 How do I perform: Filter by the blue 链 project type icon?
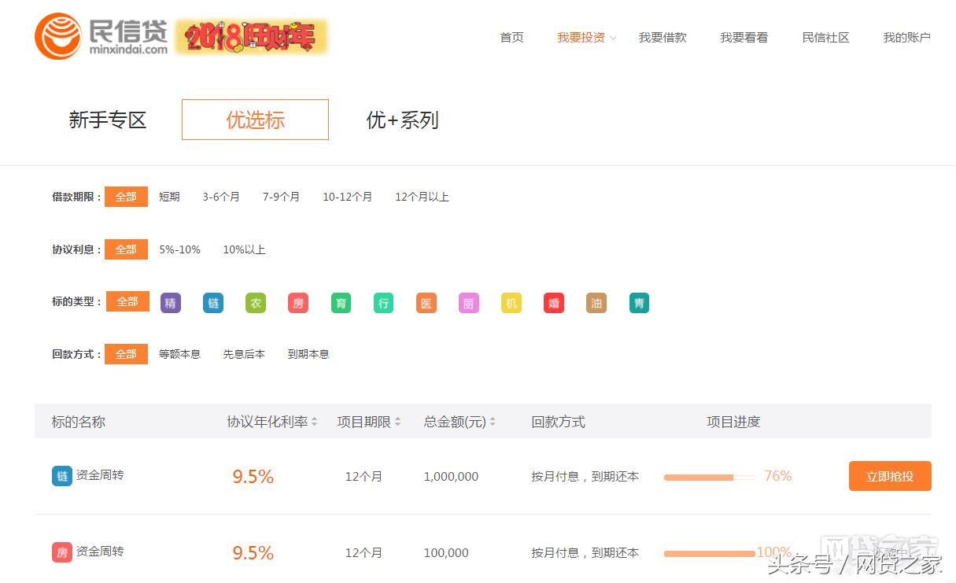[212, 302]
